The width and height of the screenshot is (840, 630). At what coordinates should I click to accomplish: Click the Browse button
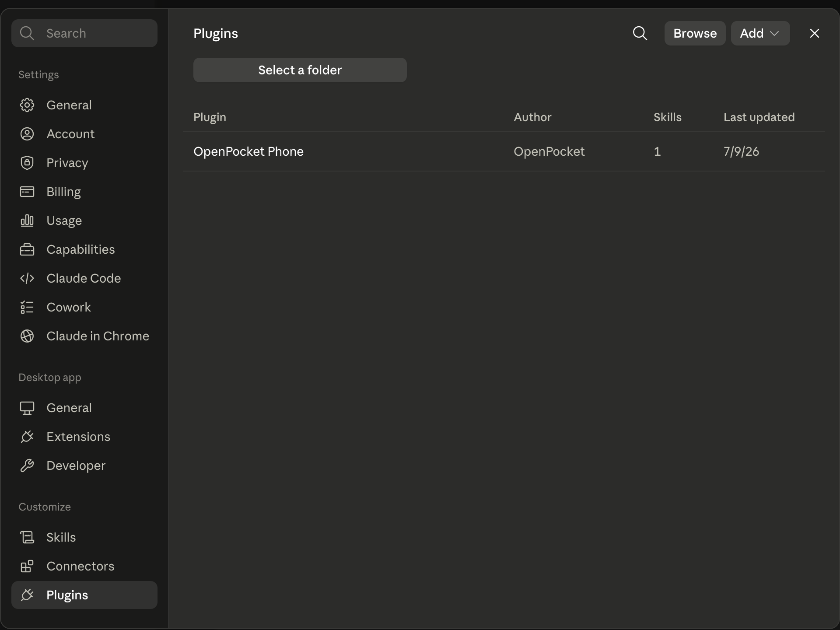click(x=695, y=33)
